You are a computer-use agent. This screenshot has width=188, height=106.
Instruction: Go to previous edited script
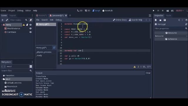click(x=146, y=20)
